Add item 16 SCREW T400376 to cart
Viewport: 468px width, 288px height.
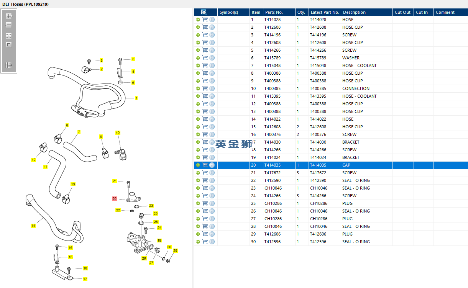point(205,134)
